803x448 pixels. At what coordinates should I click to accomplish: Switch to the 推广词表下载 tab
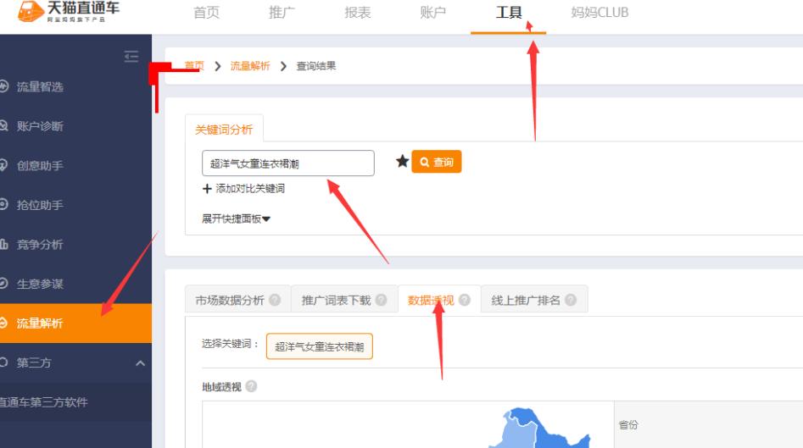pos(344,300)
